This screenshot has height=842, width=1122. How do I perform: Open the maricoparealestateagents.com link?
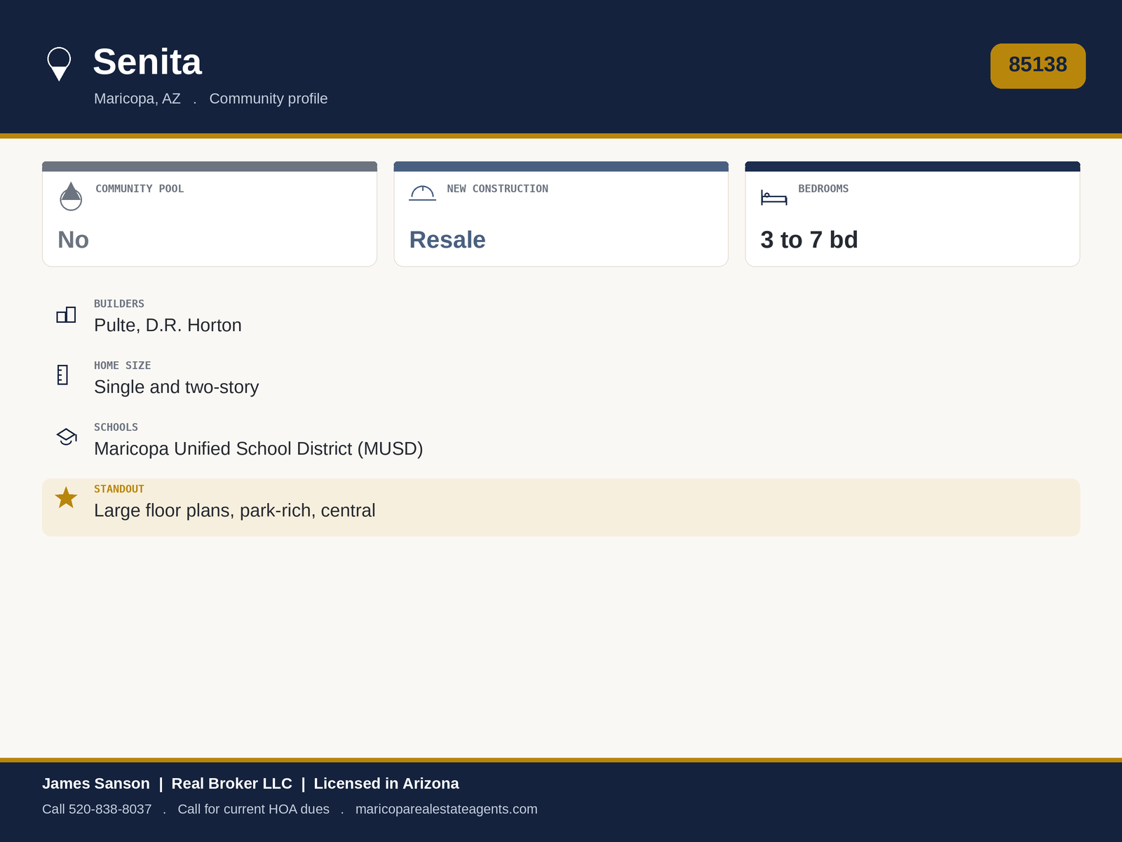click(x=446, y=809)
